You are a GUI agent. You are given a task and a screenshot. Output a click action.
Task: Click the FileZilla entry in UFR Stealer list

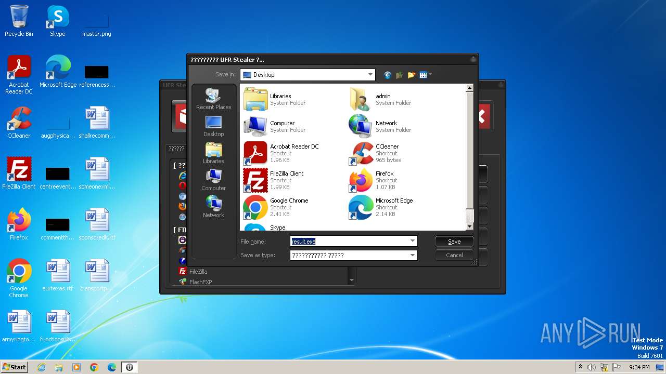(193, 272)
